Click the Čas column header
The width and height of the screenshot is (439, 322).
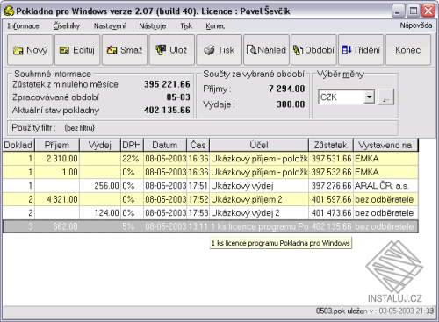(x=198, y=145)
